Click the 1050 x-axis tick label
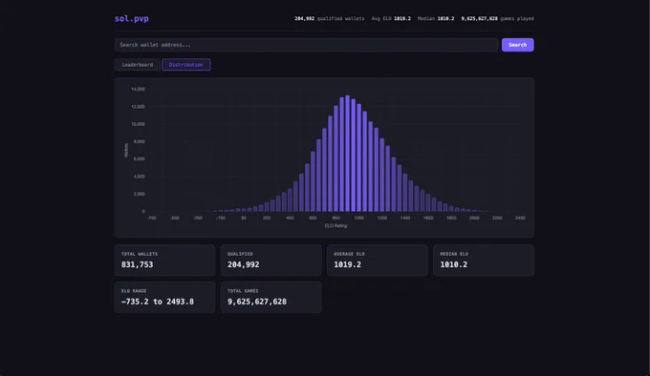The image size is (650, 376). [359, 218]
